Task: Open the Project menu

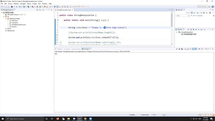Action: tap(35, 4)
